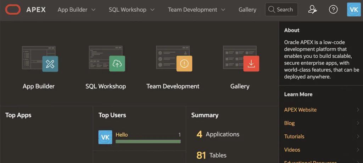The image size is (363, 163).
Task: Click the chevron beside APEX Website
Action: tap(358, 110)
